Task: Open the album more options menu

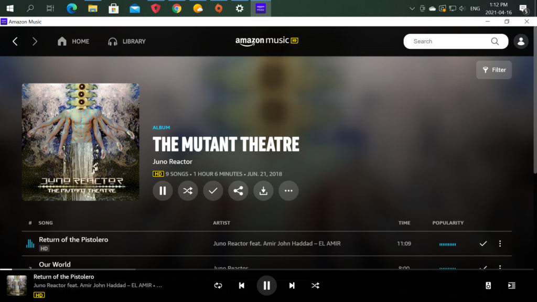Action: (x=288, y=191)
